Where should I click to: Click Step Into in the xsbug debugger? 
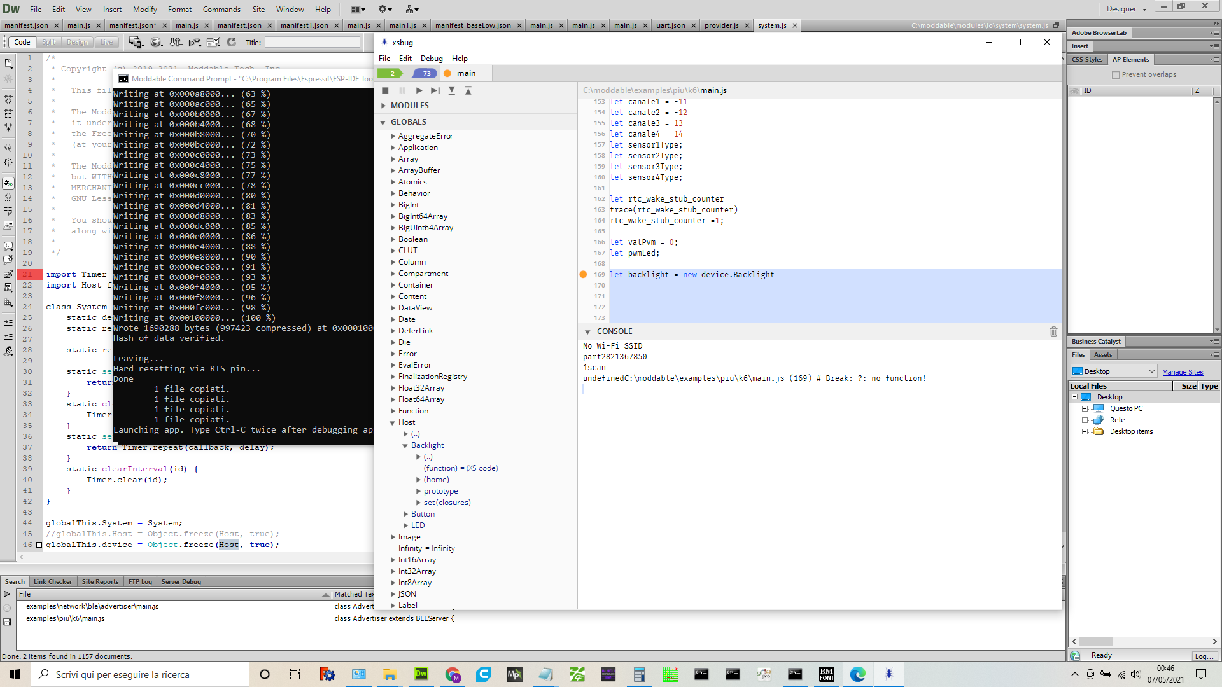point(452,90)
